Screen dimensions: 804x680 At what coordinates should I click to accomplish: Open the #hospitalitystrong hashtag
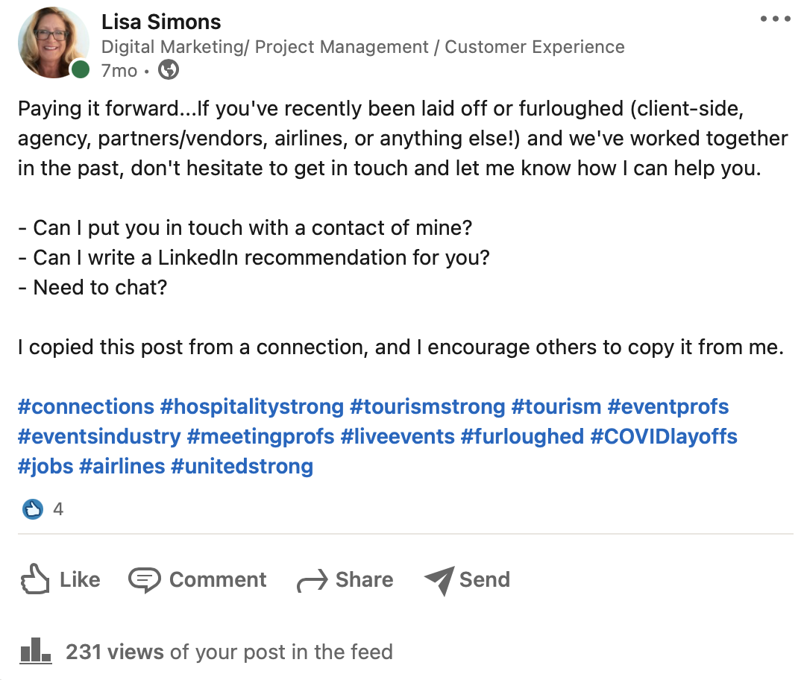pyautogui.click(x=252, y=407)
